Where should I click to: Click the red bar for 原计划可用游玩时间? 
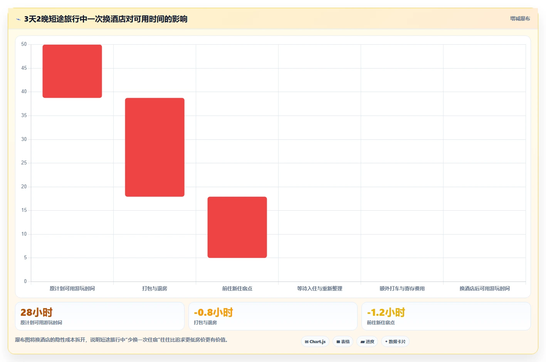pos(72,71)
